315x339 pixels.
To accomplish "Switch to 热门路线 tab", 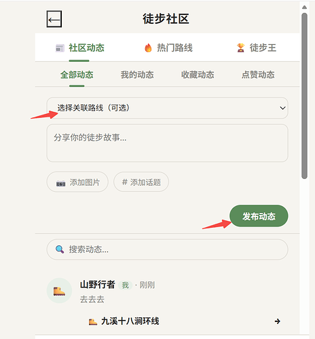I will tap(168, 48).
